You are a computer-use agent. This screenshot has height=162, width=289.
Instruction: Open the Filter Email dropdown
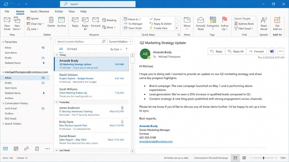[244, 29]
